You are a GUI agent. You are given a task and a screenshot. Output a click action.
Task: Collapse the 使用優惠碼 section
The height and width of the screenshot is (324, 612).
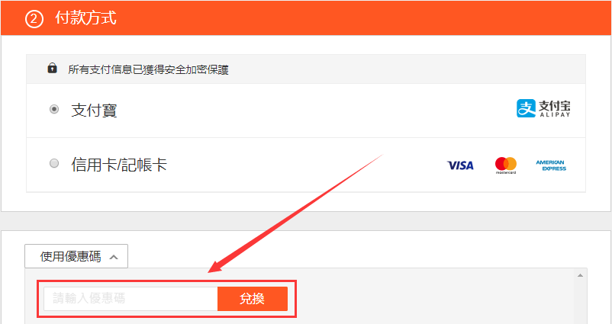tap(76, 256)
